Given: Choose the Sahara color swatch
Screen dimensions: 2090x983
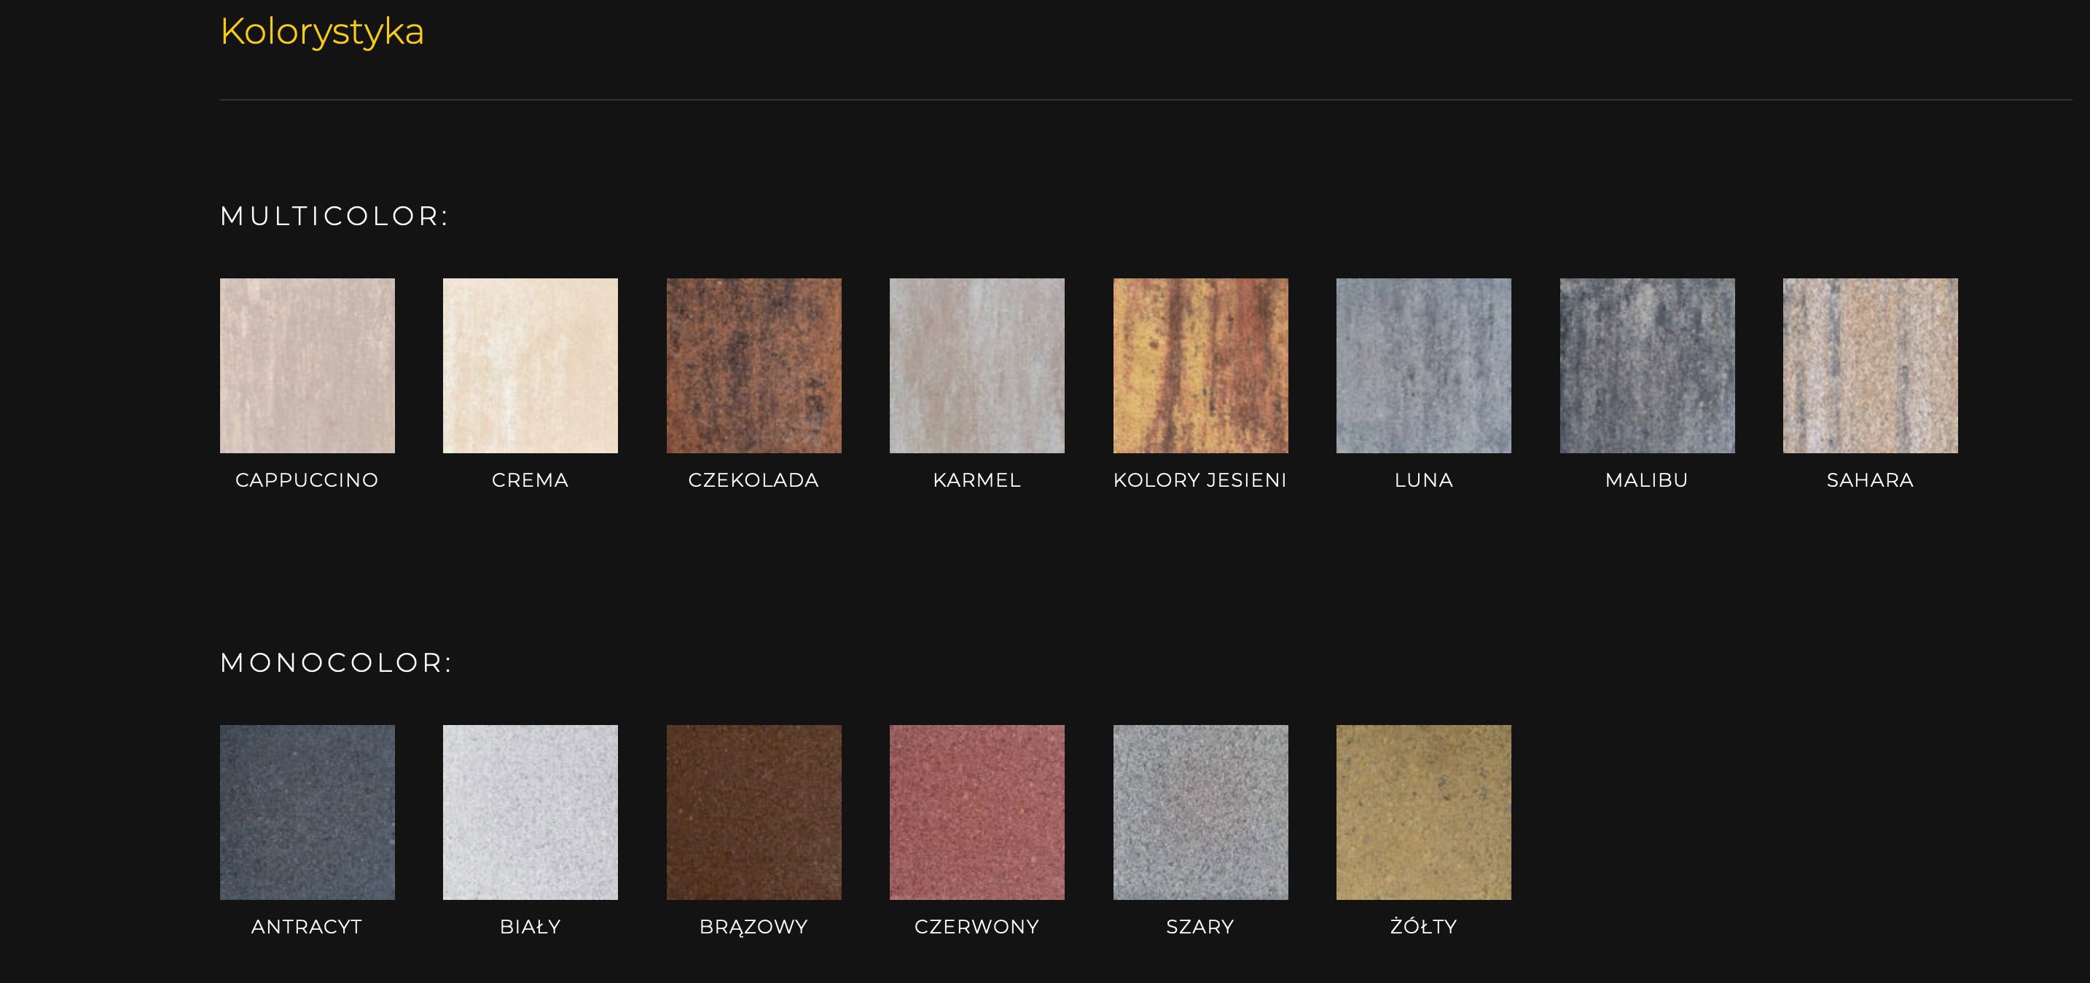Looking at the screenshot, I should [x=1870, y=366].
